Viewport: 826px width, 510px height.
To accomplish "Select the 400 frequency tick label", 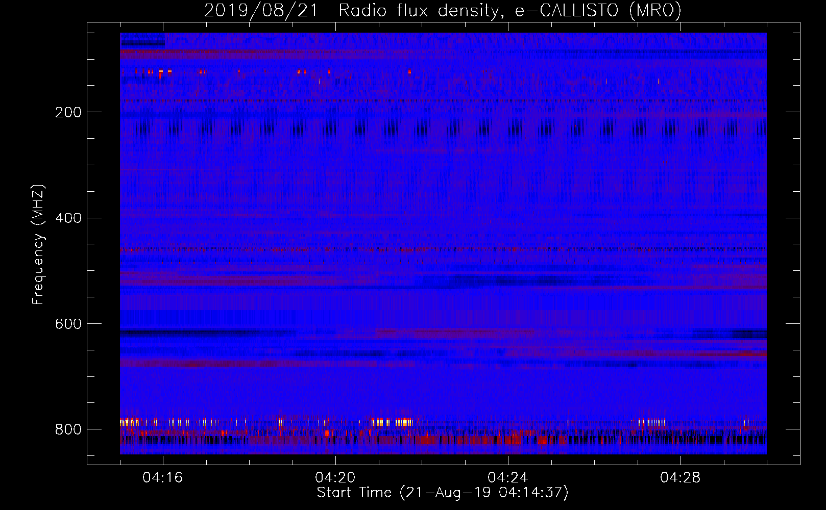I will click(68, 218).
